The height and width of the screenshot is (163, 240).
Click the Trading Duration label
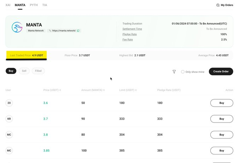point(132,24)
